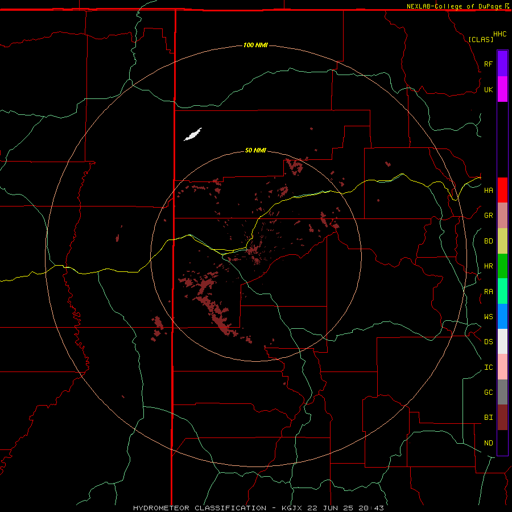Screen dimensions: 512x512
Task: Click the RF purple legend swatch
Action: click(x=502, y=64)
